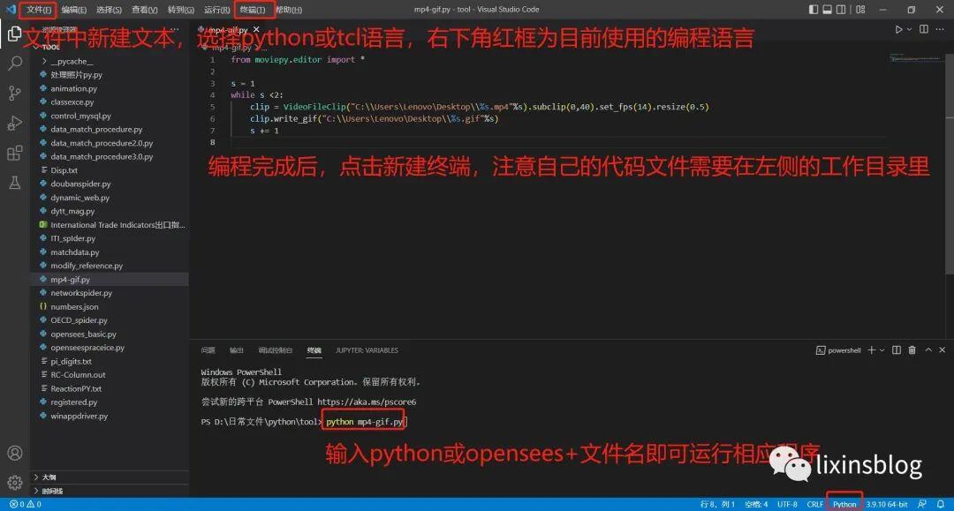Open the Extensions view

[15, 153]
